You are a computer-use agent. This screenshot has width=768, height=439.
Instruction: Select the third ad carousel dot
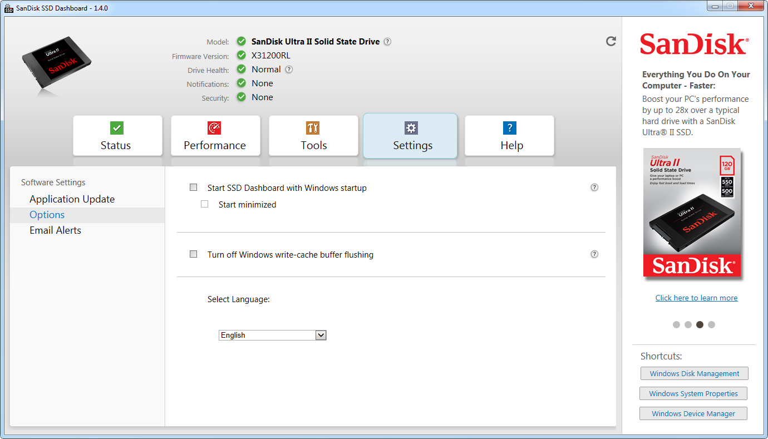[x=700, y=324]
